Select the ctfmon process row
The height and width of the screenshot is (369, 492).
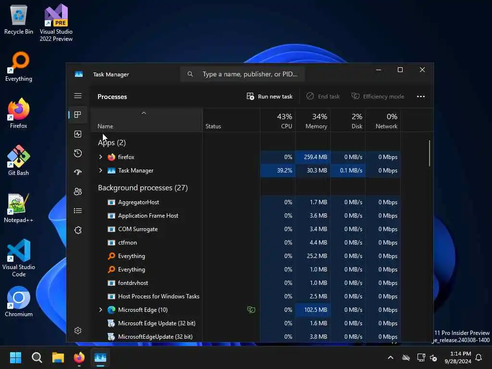pyautogui.click(x=246, y=243)
